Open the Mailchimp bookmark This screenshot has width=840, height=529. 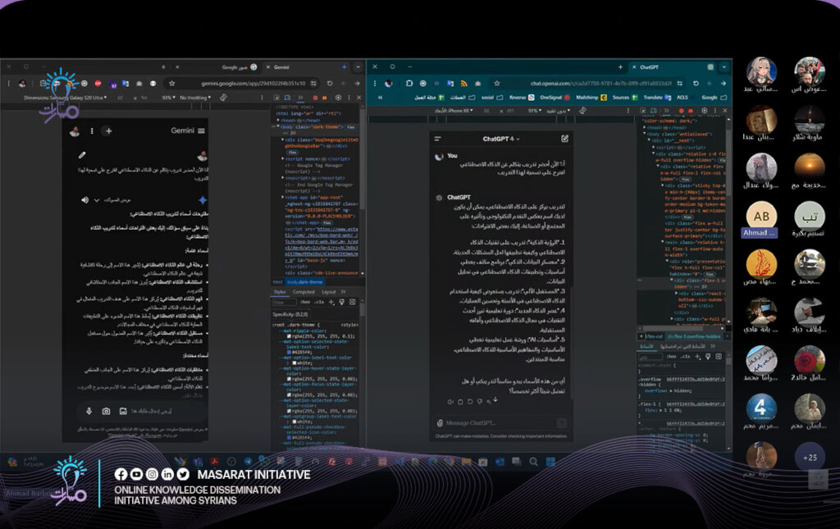591,98
